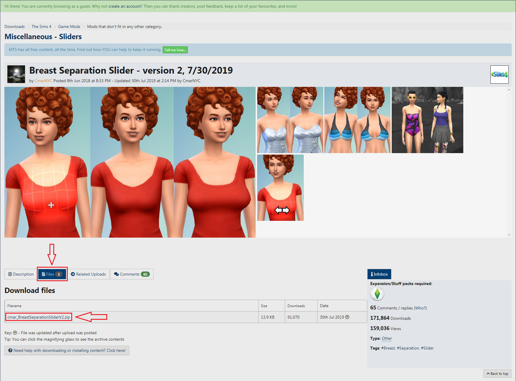This screenshot has width=516, height=381.
Task: Click the Sims 4 game logo icon
Action: [x=499, y=74]
